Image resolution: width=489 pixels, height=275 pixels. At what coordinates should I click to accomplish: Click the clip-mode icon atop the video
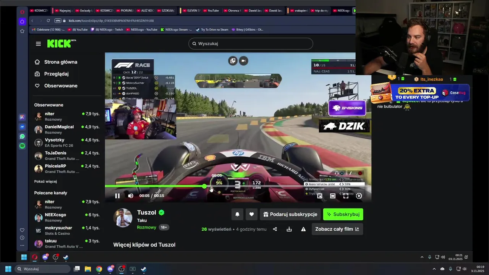[x=243, y=61]
